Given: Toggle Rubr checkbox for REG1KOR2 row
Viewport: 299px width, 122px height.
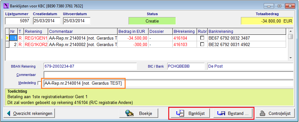Looking at the screenshot, I should (x=202, y=44).
